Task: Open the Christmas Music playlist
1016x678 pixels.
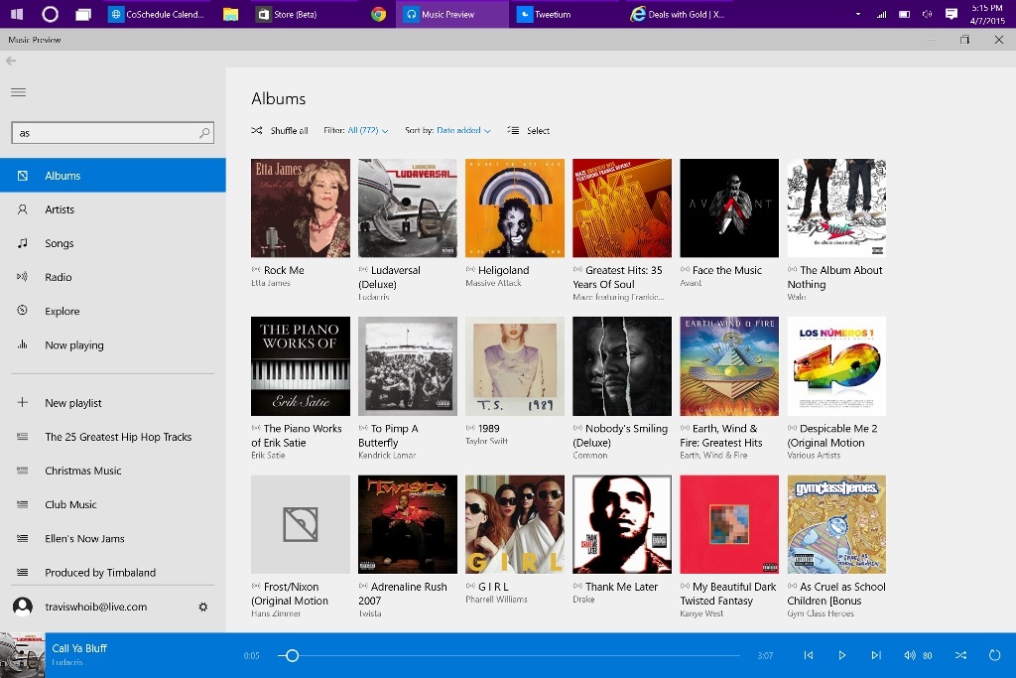Action: (113, 471)
